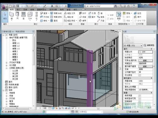Open the Revit application menu button
158x118 pixels.
[4, 7]
